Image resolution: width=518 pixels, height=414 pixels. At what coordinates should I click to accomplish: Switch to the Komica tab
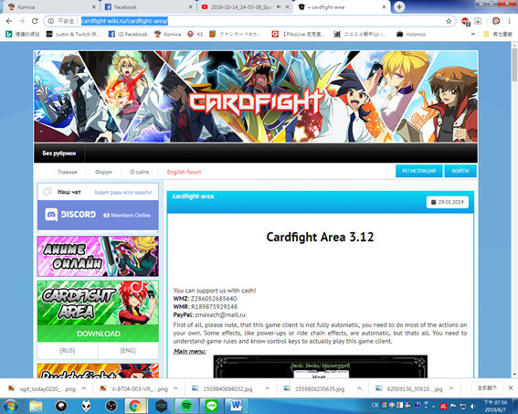click(49, 6)
